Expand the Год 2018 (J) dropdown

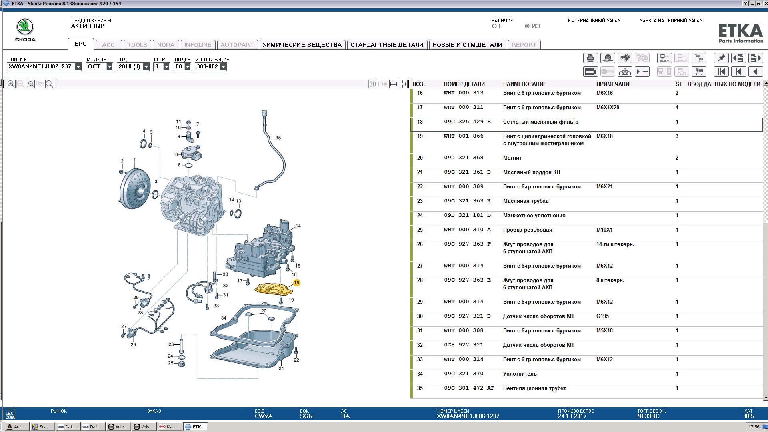[146, 67]
